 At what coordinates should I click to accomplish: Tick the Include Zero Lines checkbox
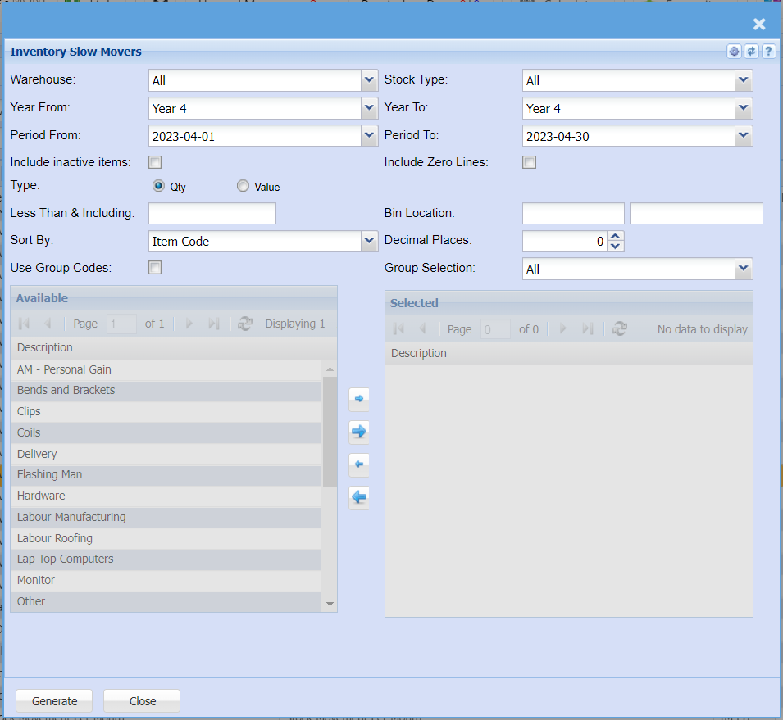tap(530, 162)
